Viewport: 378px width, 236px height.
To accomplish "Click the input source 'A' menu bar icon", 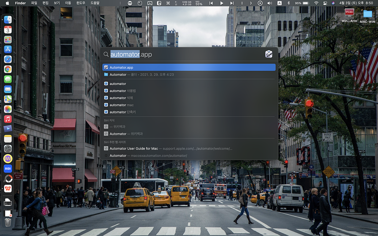I will (x=279, y=3).
